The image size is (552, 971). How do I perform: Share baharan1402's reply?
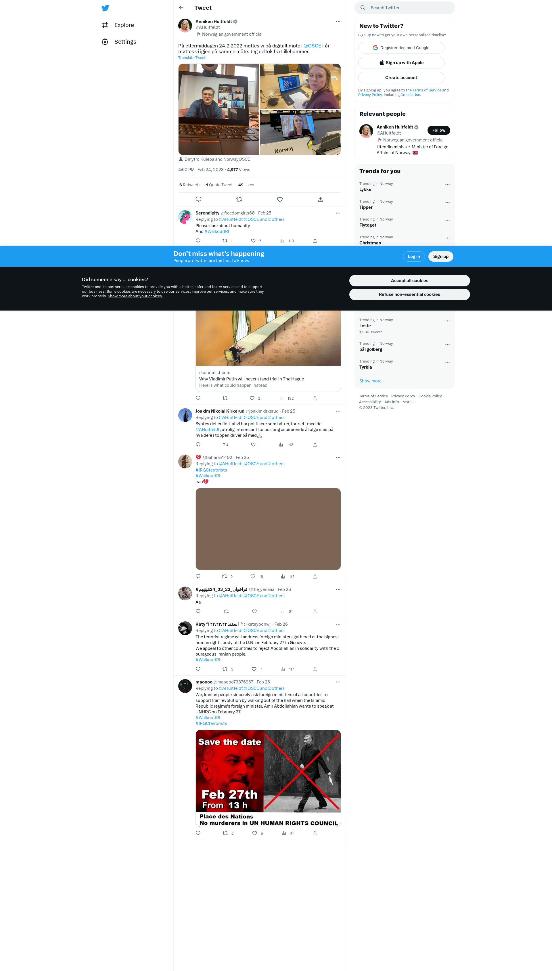coord(315,577)
